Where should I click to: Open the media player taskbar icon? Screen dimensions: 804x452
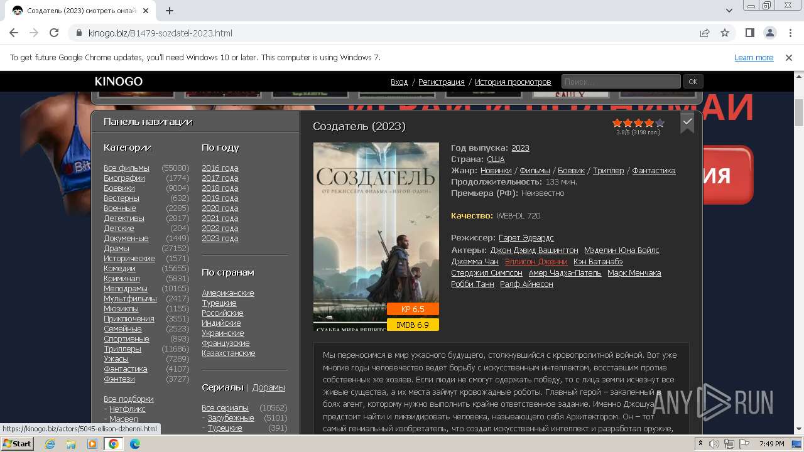pos(92,444)
